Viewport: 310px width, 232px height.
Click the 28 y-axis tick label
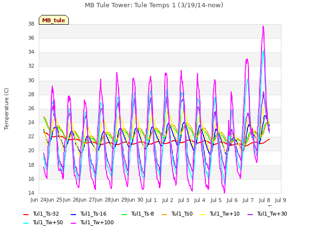tap(31, 95)
